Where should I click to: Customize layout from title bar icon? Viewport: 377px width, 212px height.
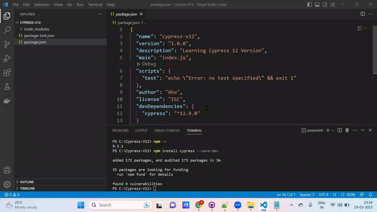pos(333,4)
